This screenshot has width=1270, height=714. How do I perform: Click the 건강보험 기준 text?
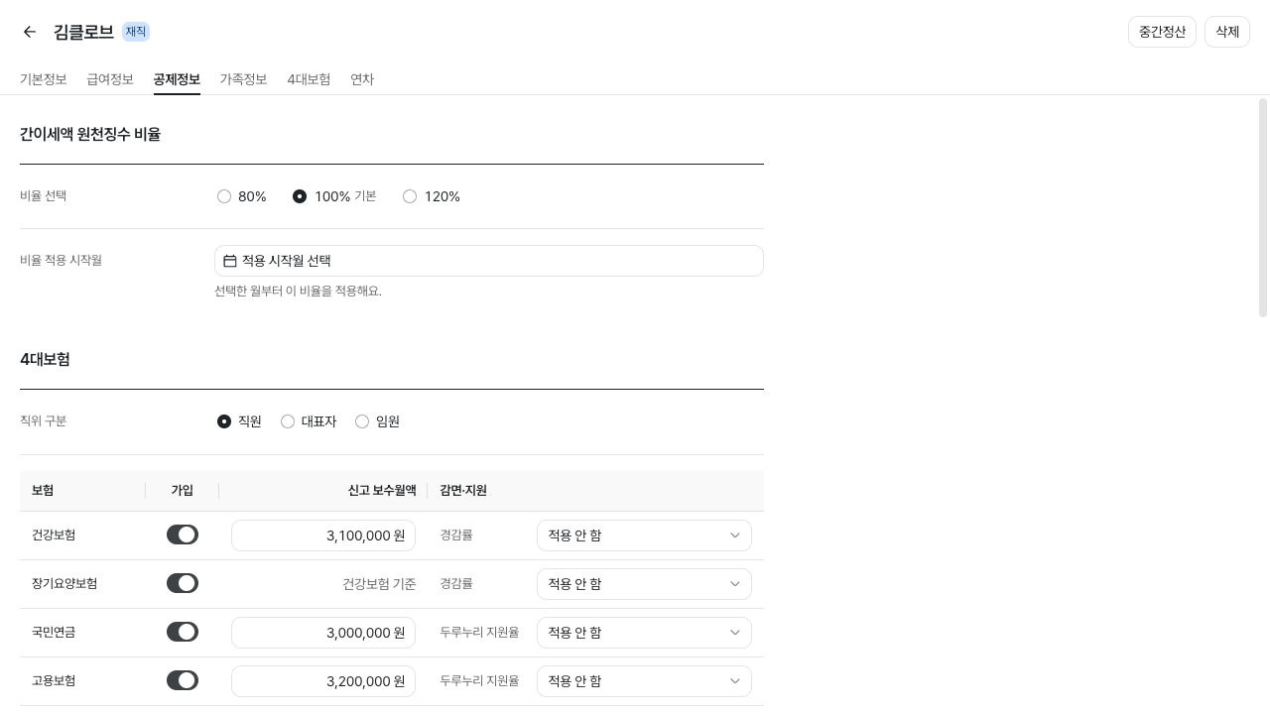pyautogui.click(x=379, y=584)
